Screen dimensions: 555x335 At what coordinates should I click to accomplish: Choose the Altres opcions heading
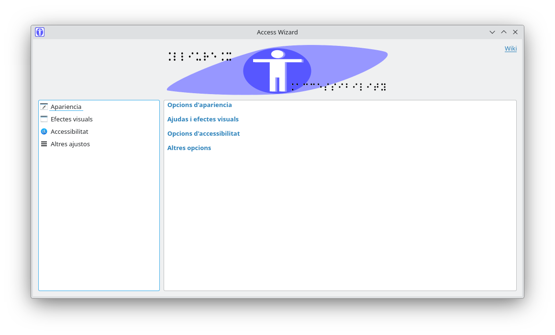(189, 148)
